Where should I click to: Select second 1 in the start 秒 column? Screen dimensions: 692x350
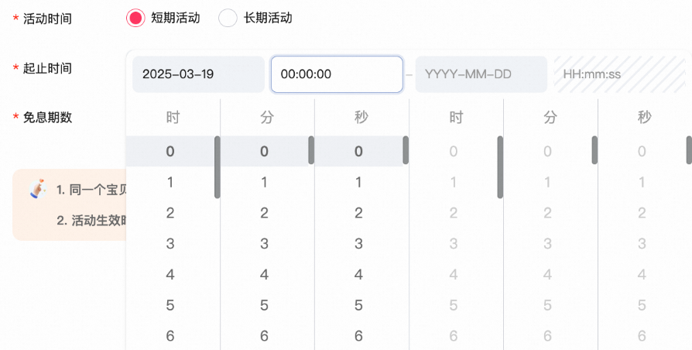(x=358, y=183)
